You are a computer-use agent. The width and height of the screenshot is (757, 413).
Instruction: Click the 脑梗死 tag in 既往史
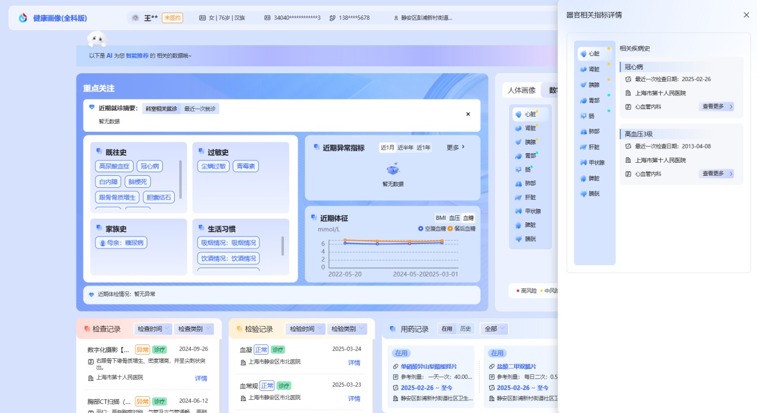click(x=137, y=182)
